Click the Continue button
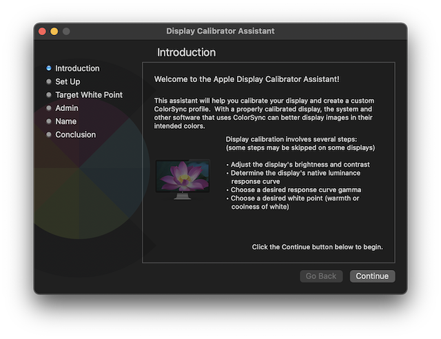 [372, 276]
